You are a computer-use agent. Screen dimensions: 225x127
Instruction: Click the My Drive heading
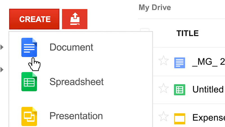(x=155, y=8)
